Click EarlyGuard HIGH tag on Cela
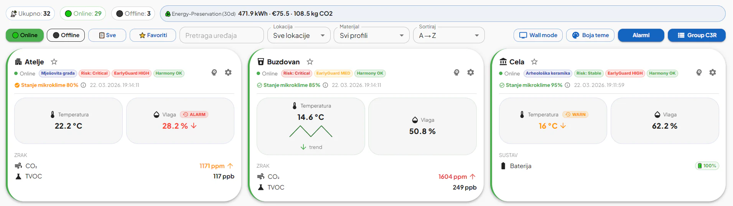The image size is (733, 206). [x=625, y=74]
